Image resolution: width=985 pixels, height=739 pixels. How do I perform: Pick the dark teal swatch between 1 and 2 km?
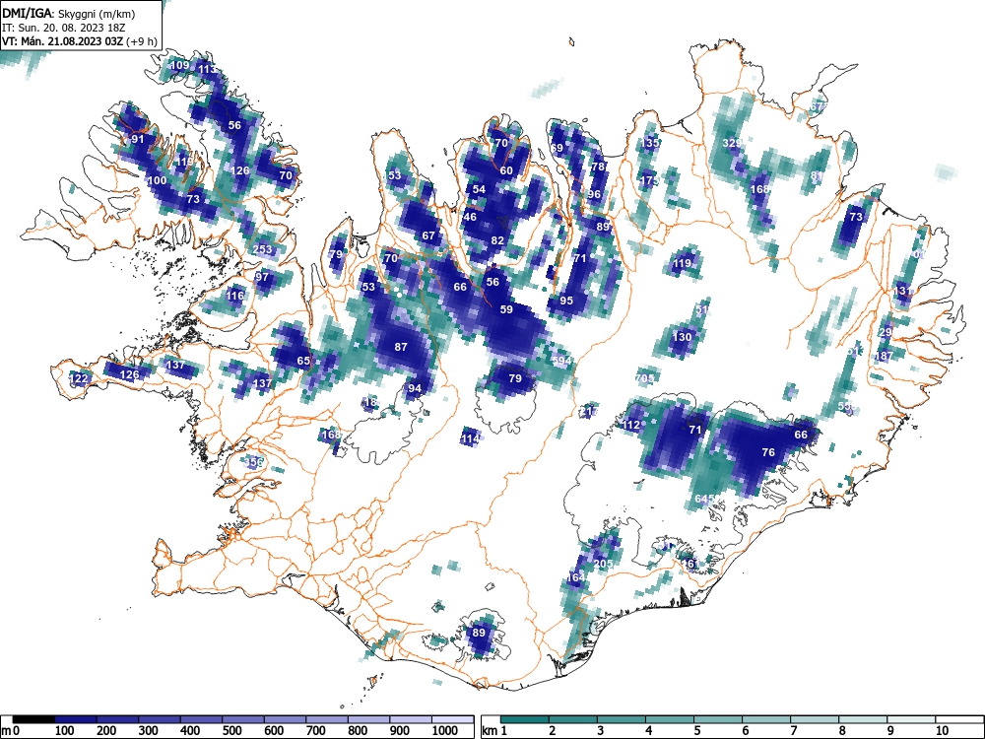point(525,719)
